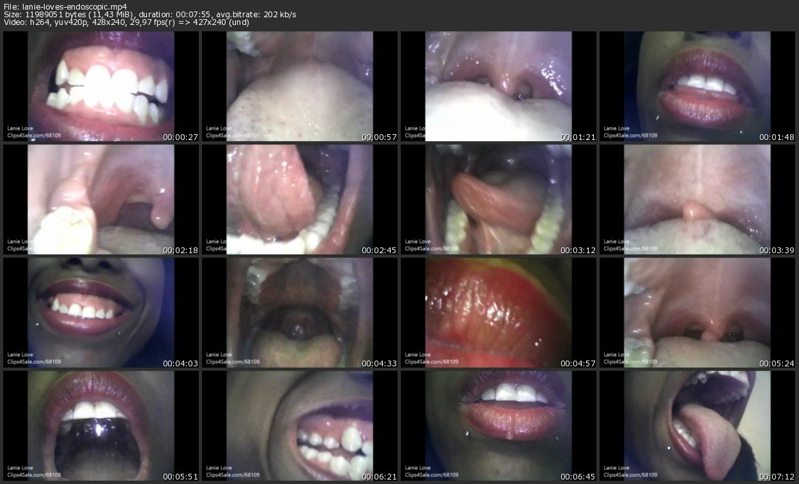Image resolution: width=799 pixels, height=484 pixels.
Task: Select the frame at 00:02:18
Action: [x=101, y=199]
